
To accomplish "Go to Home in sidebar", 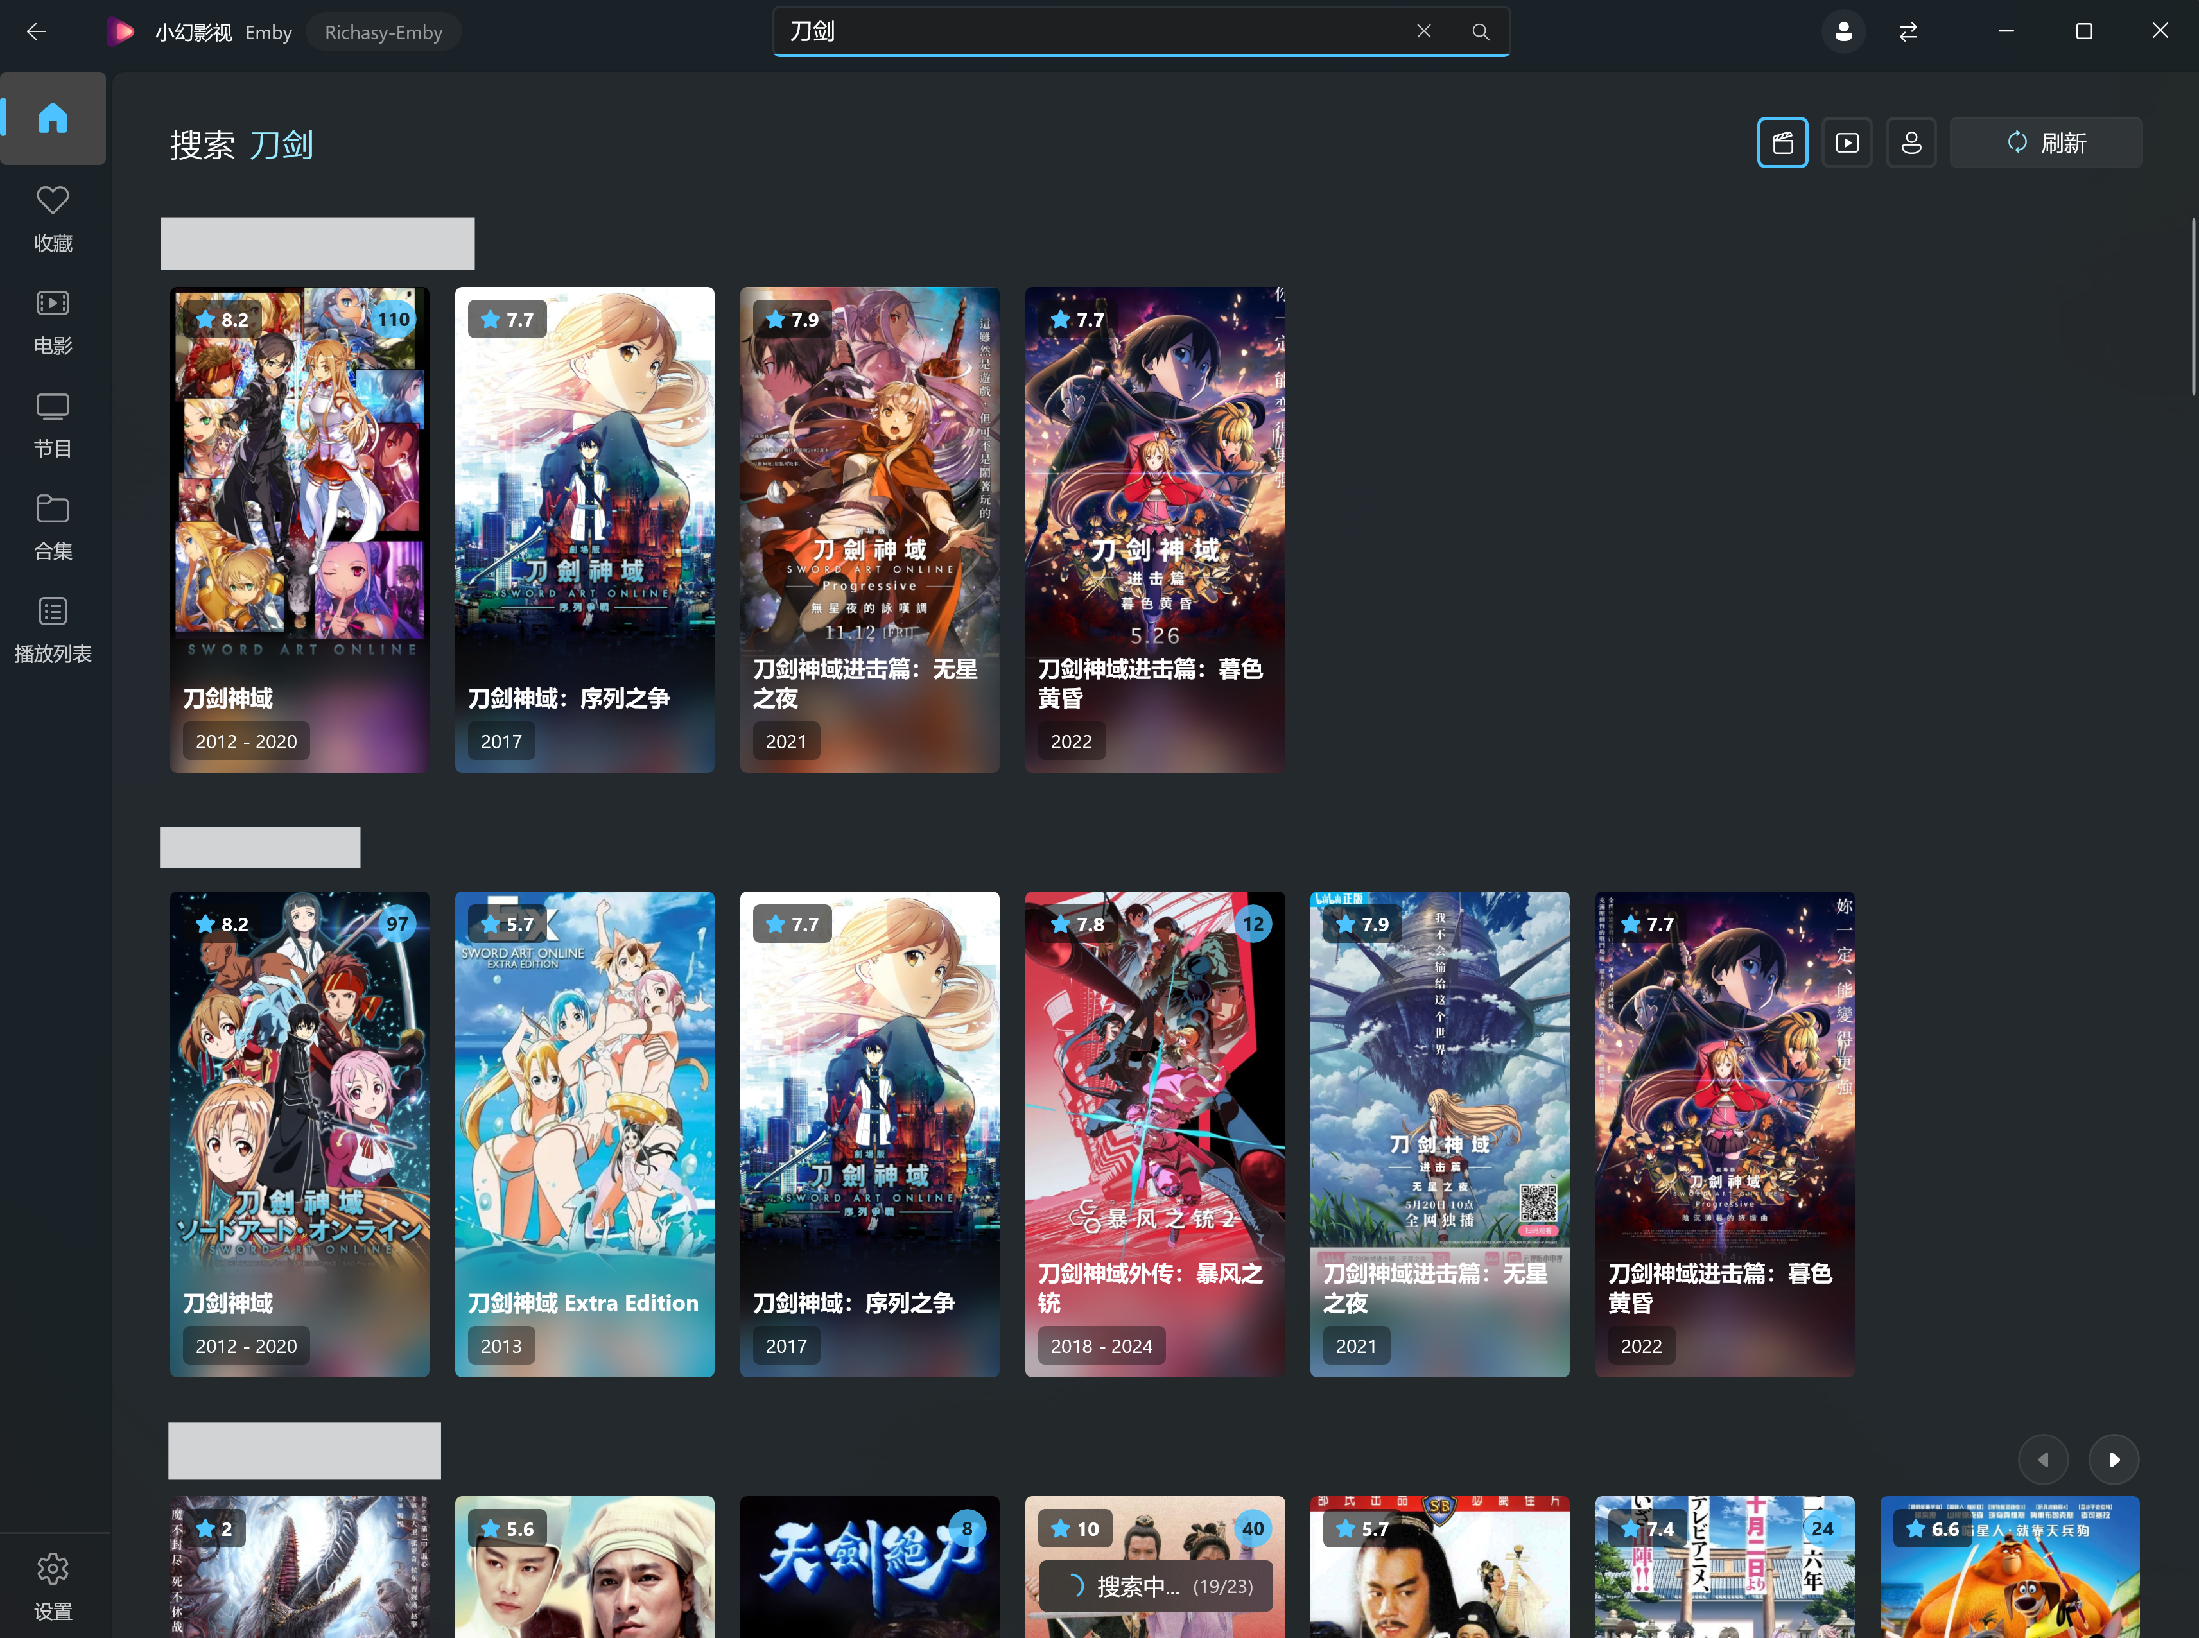I will click(x=53, y=118).
